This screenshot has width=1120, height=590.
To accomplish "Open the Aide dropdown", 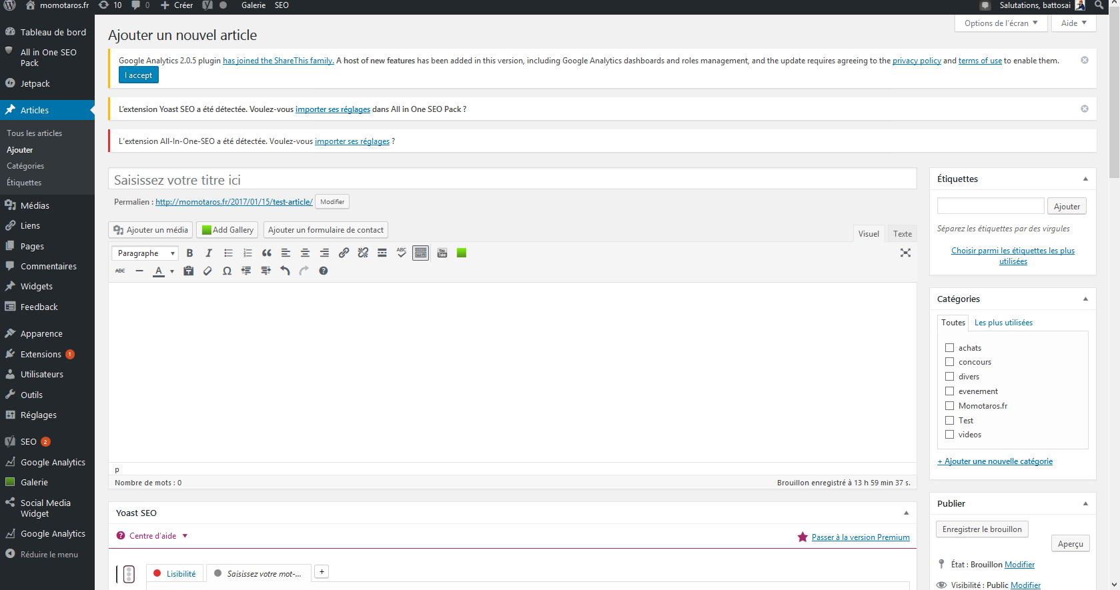I will (1074, 23).
